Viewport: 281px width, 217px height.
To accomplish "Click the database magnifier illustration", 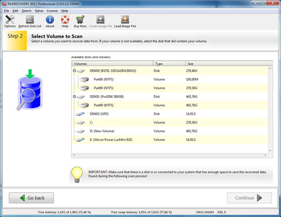I will (x=30, y=90).
